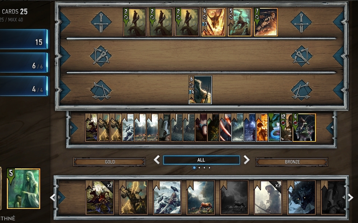Move the card collection list left
The height and width of the screenshot is (223, 358).
tap(53, 198)
